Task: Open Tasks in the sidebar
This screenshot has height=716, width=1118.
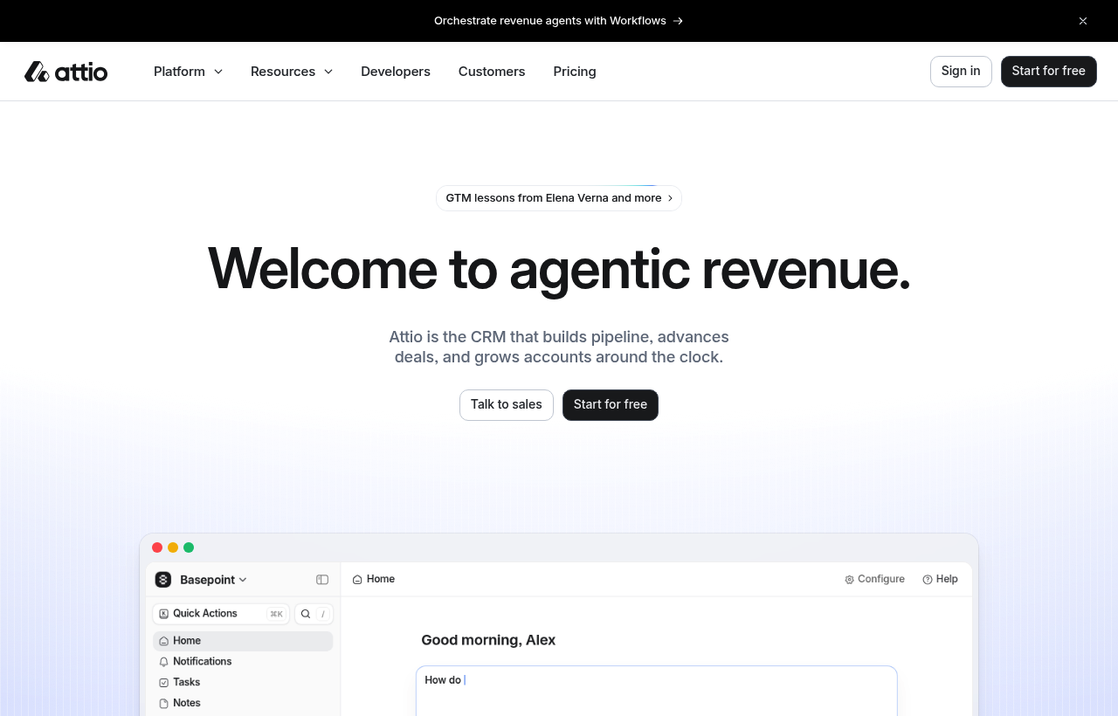Action: click(x=243, y=683)
